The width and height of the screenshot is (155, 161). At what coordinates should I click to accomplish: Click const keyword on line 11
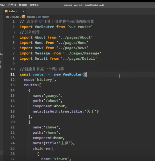[x=25, y=74]
